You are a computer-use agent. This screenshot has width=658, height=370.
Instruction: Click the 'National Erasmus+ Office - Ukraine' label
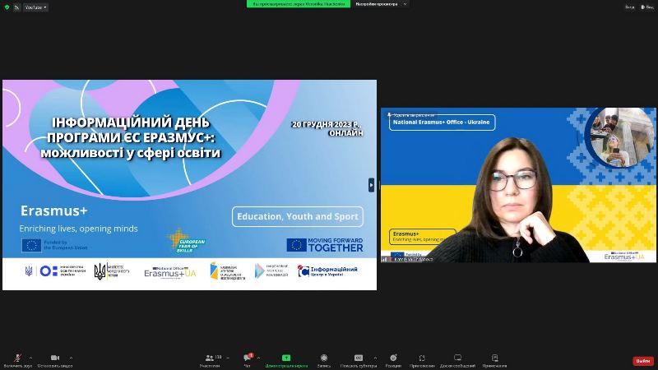click(x=442, y=122)
